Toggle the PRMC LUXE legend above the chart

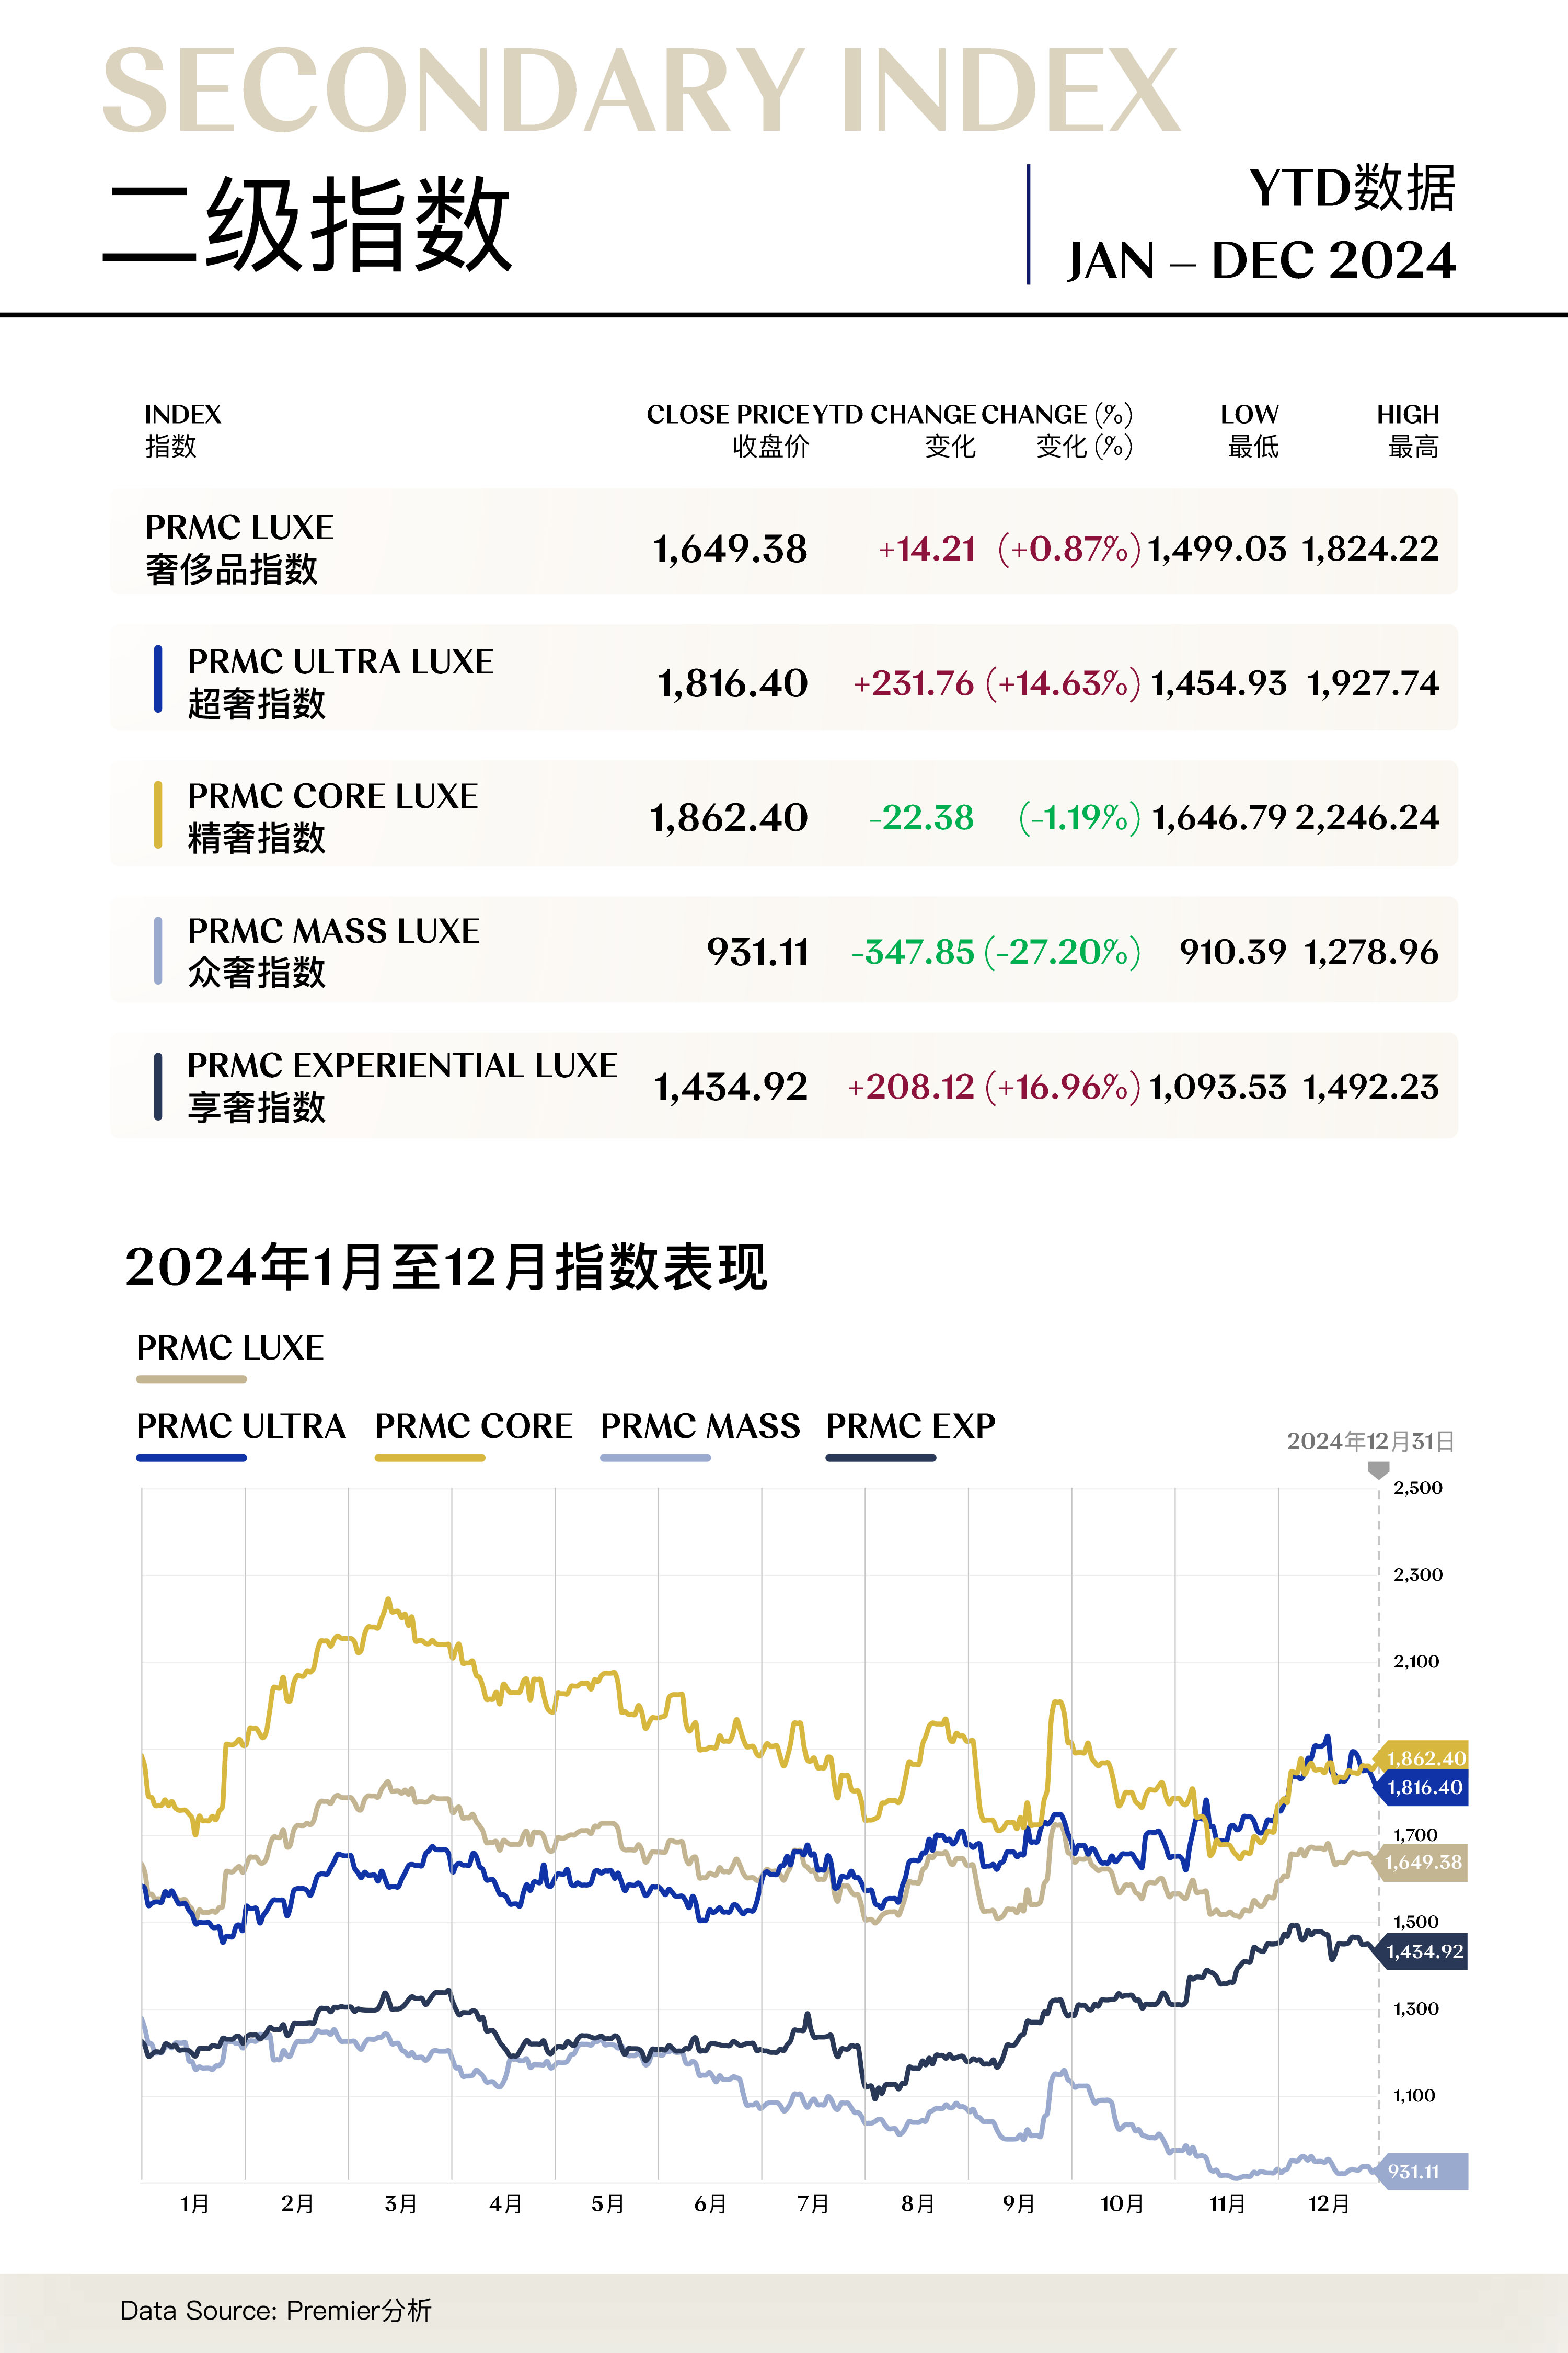pos(230,1347)
